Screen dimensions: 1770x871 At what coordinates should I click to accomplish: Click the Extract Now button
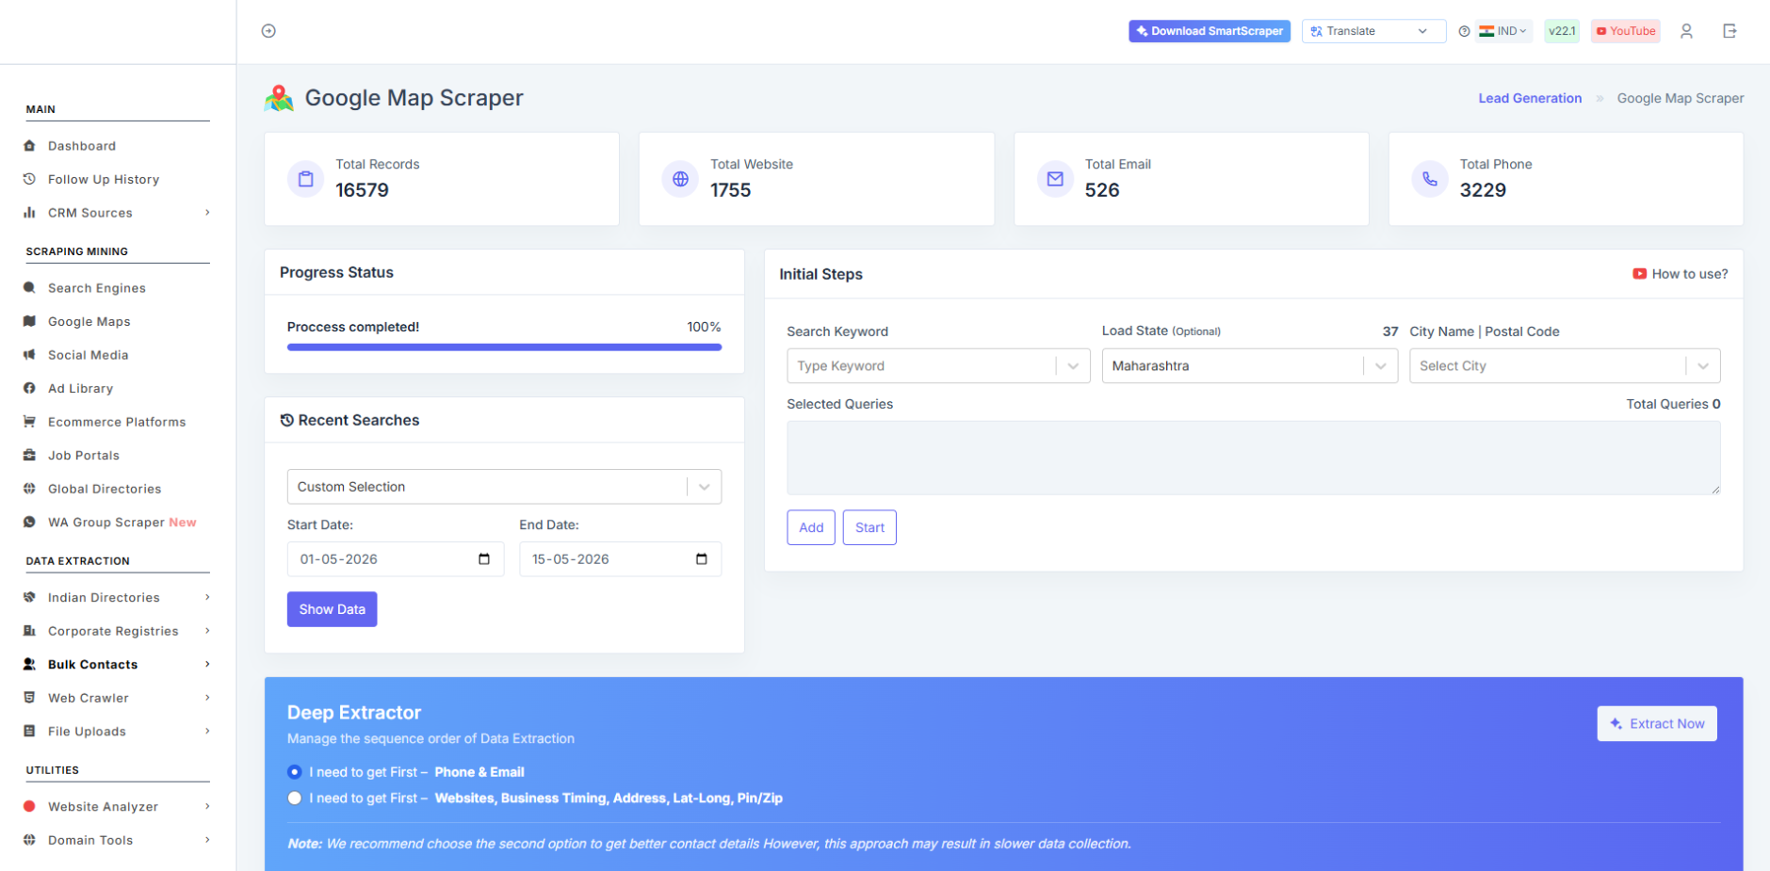pyautogui.click(x=1657, y=724)
